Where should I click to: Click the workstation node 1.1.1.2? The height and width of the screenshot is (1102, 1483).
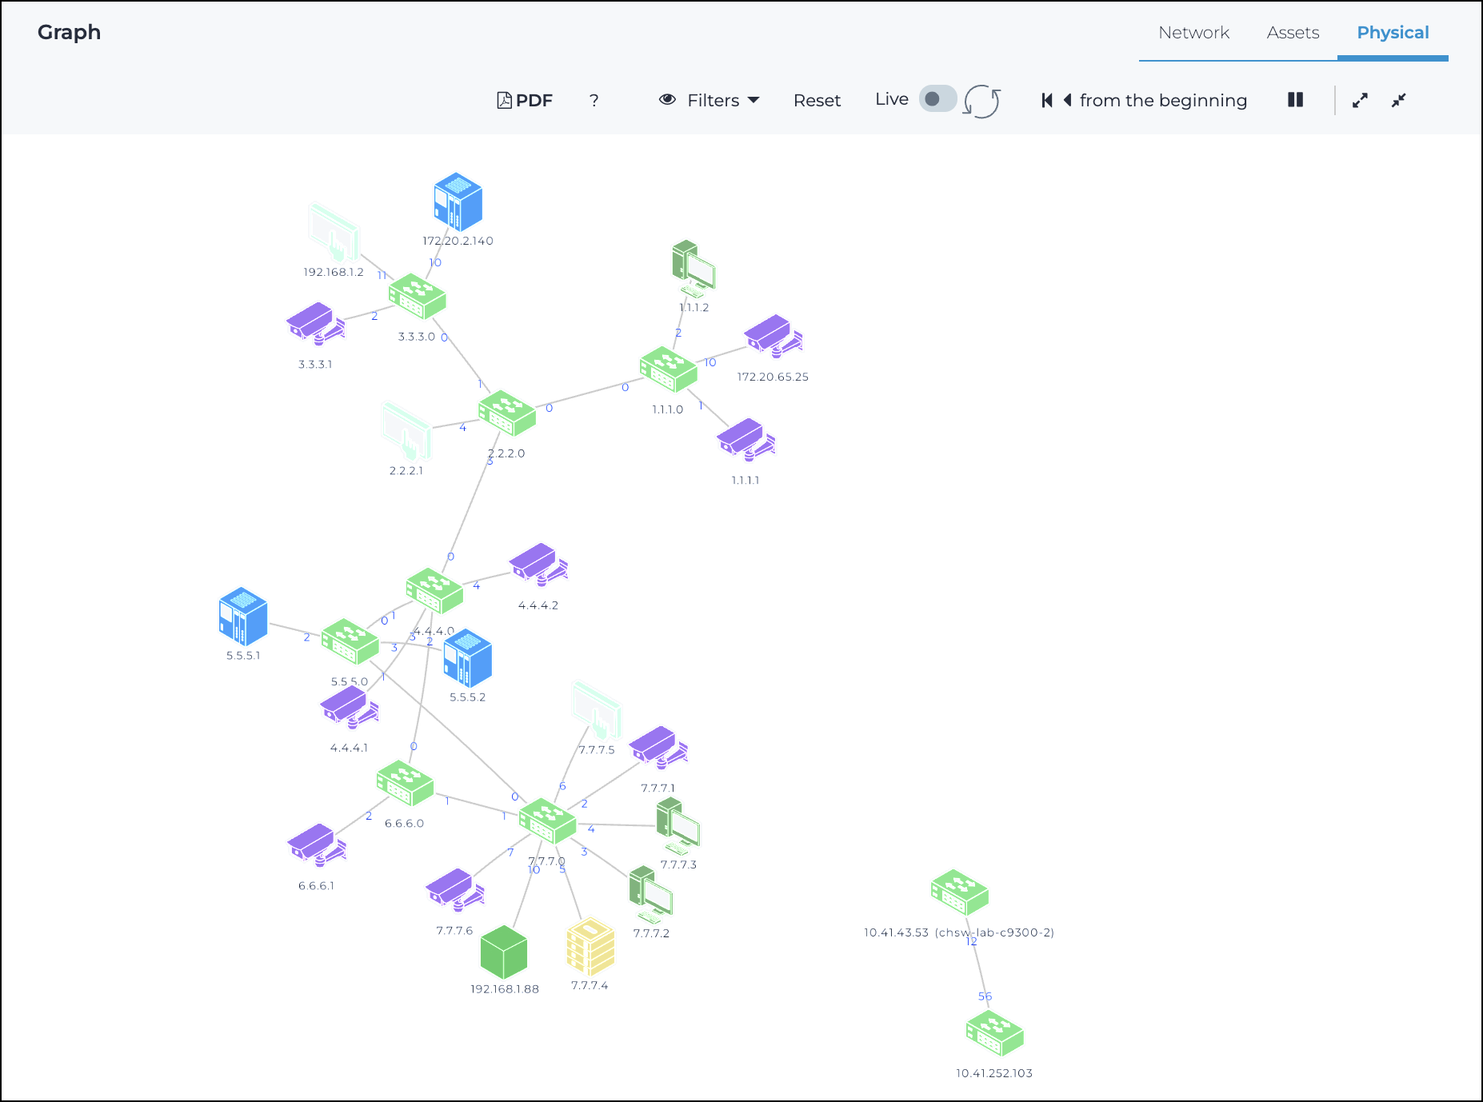(694, 269)
